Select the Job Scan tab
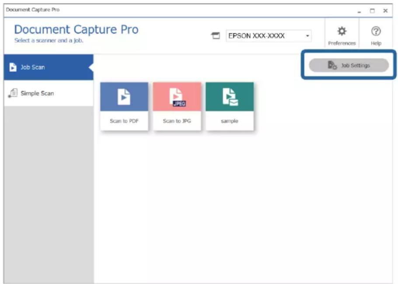398x284 pixels. coord(49,67)
